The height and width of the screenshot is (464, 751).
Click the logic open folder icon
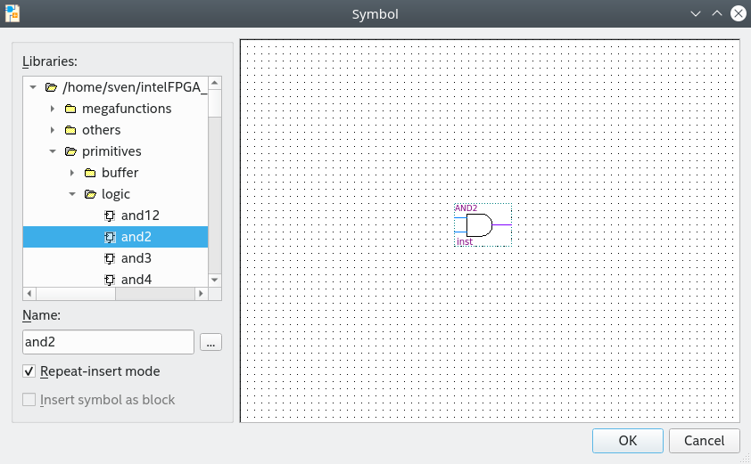click(x=90, y=194)
